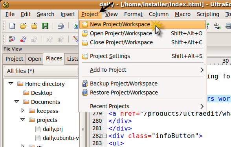Select Backup Project/Workspace menu entry
This screenshot has height=147, width=231.
point(143,83)
